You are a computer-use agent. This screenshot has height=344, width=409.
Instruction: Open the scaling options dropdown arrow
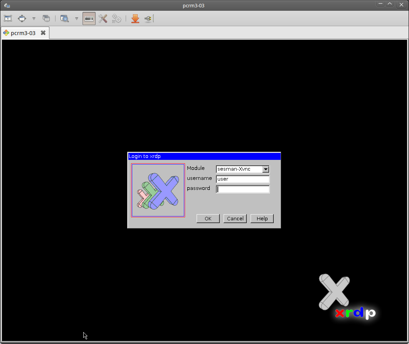(76, 18)
